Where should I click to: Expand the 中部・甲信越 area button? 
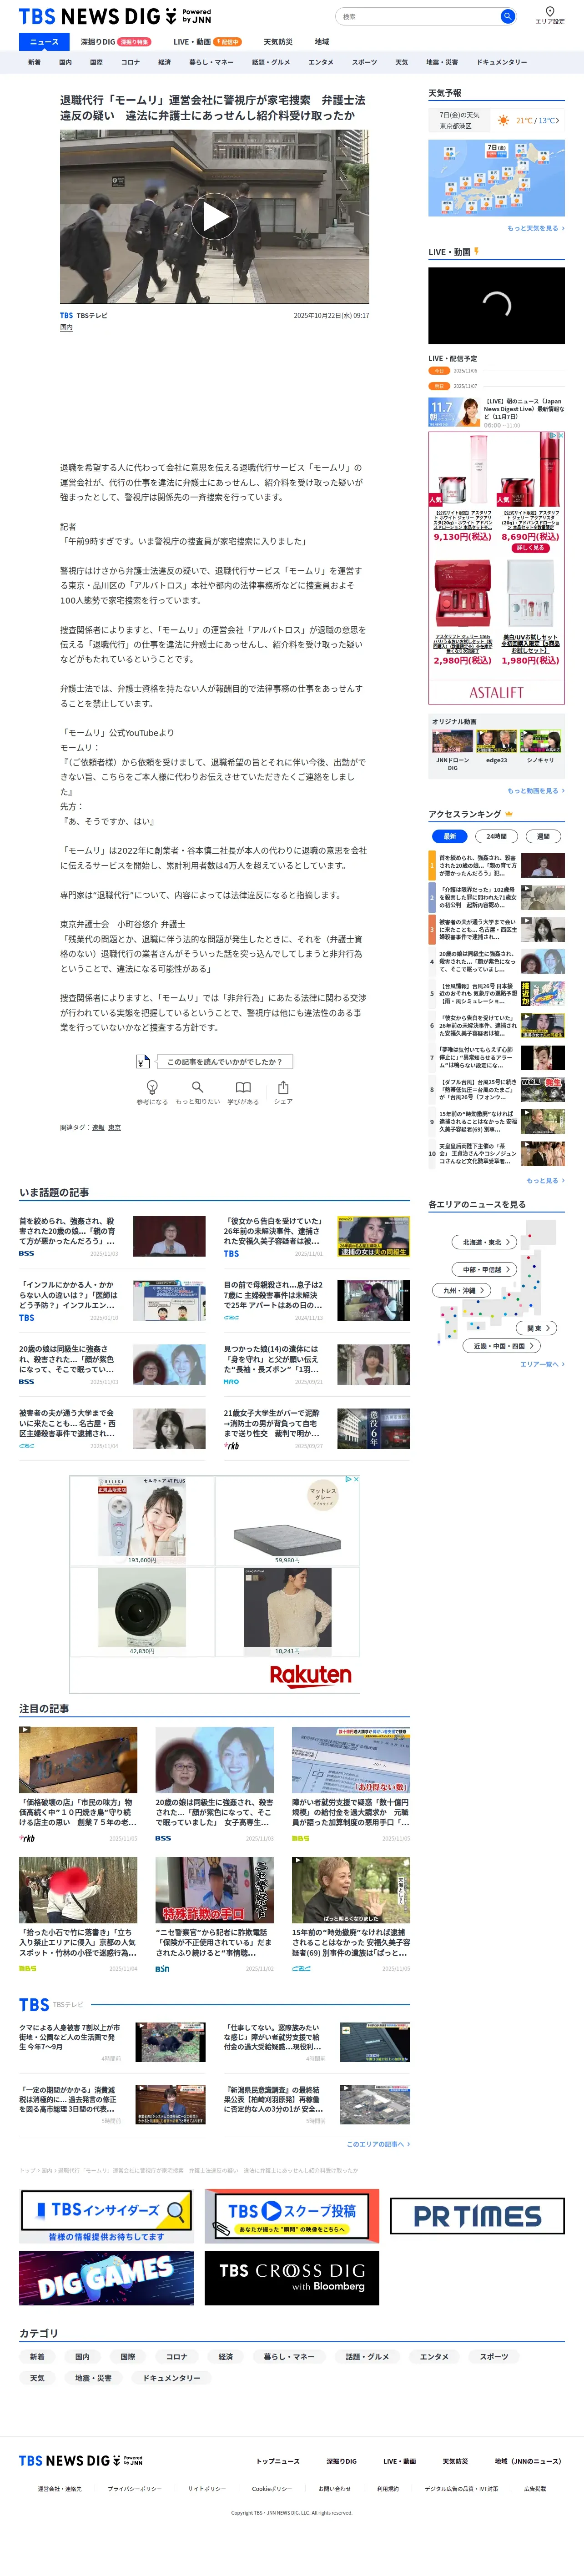click(x=485, y=1269)
